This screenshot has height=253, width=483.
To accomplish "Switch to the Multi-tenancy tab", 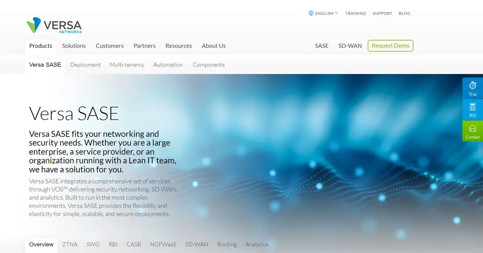I will pyautogui.click(x=127, y=65).
